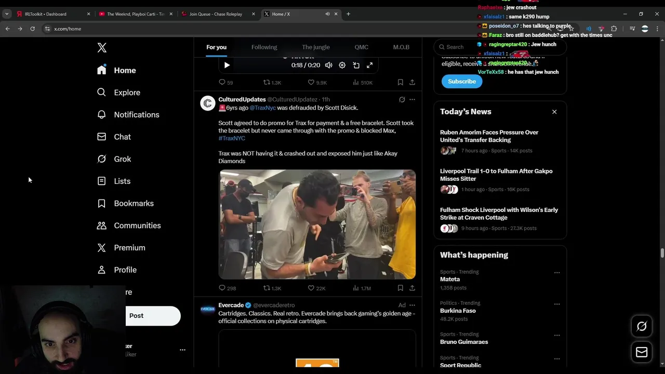Open floating messages envelope button
Image resolution: width=665 pixels, height=374 pixels.
[x=642, y=352]
